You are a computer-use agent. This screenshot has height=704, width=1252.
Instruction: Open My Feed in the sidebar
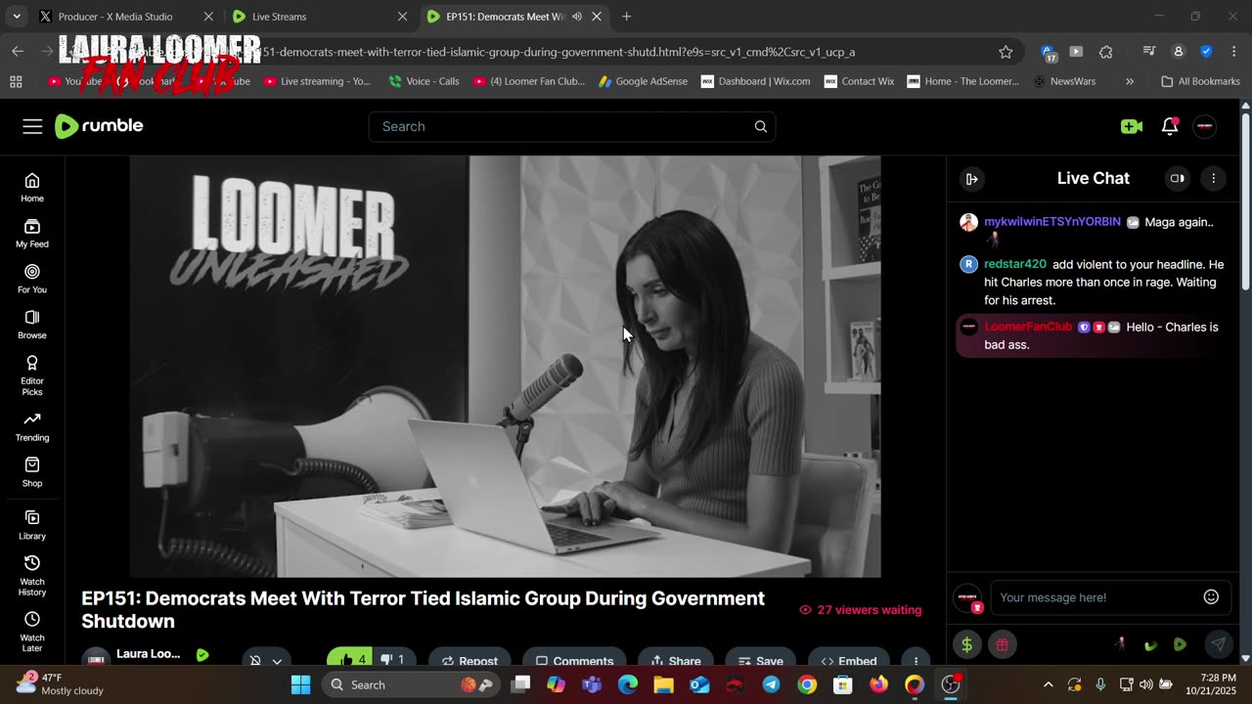point(32,233)
